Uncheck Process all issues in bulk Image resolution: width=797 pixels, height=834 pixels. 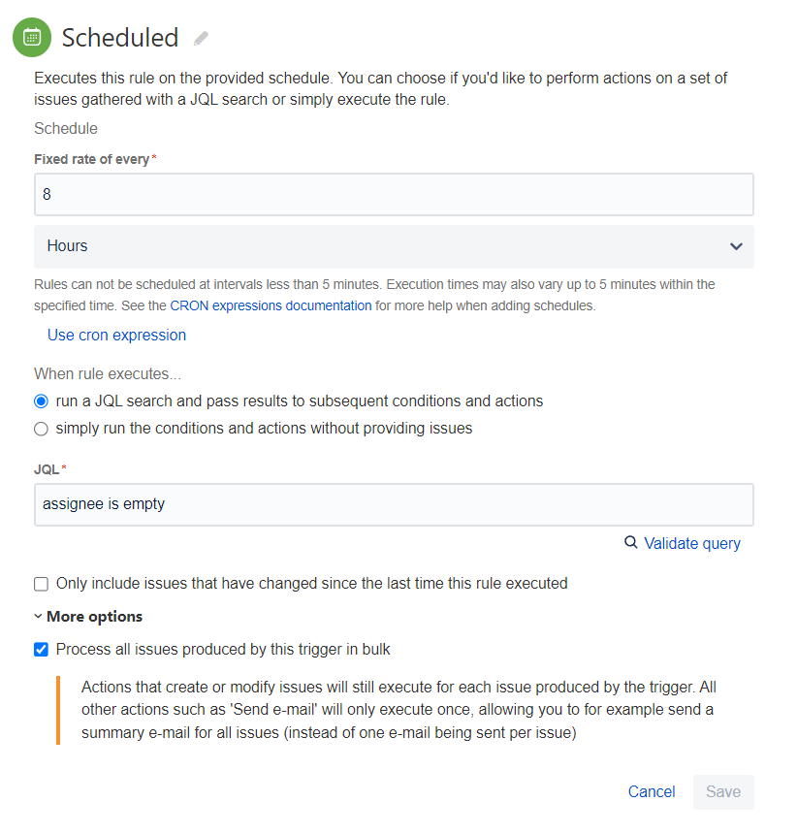pos(41,650)
